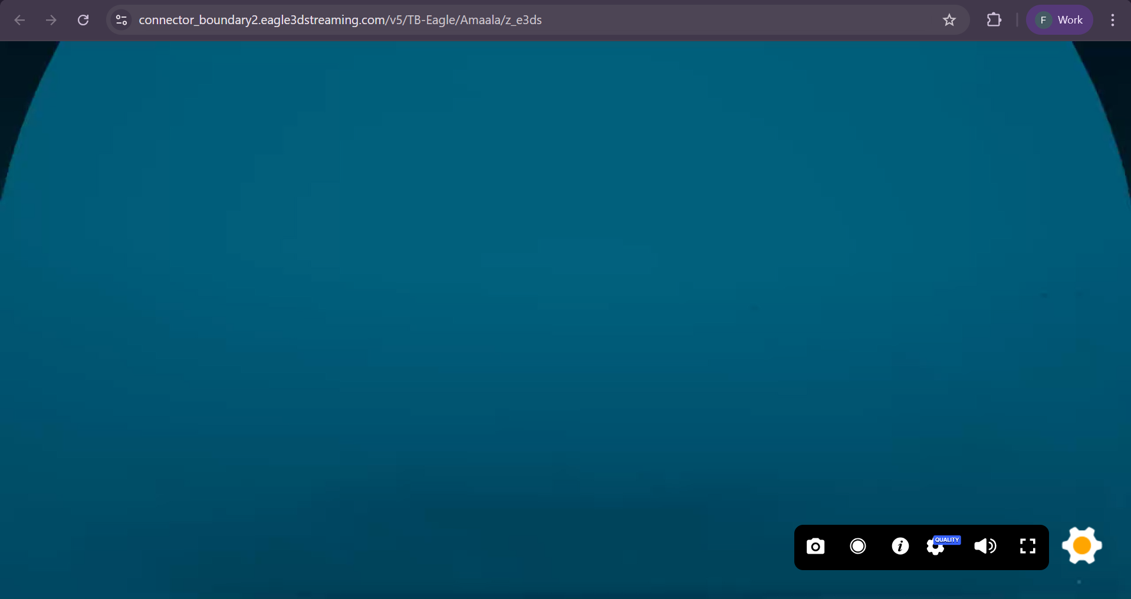Viewport: 1131px width, 599px height.
Task: Mute the stream audio speaker icon
Action: pyautogui.click(x=985, y=547)
